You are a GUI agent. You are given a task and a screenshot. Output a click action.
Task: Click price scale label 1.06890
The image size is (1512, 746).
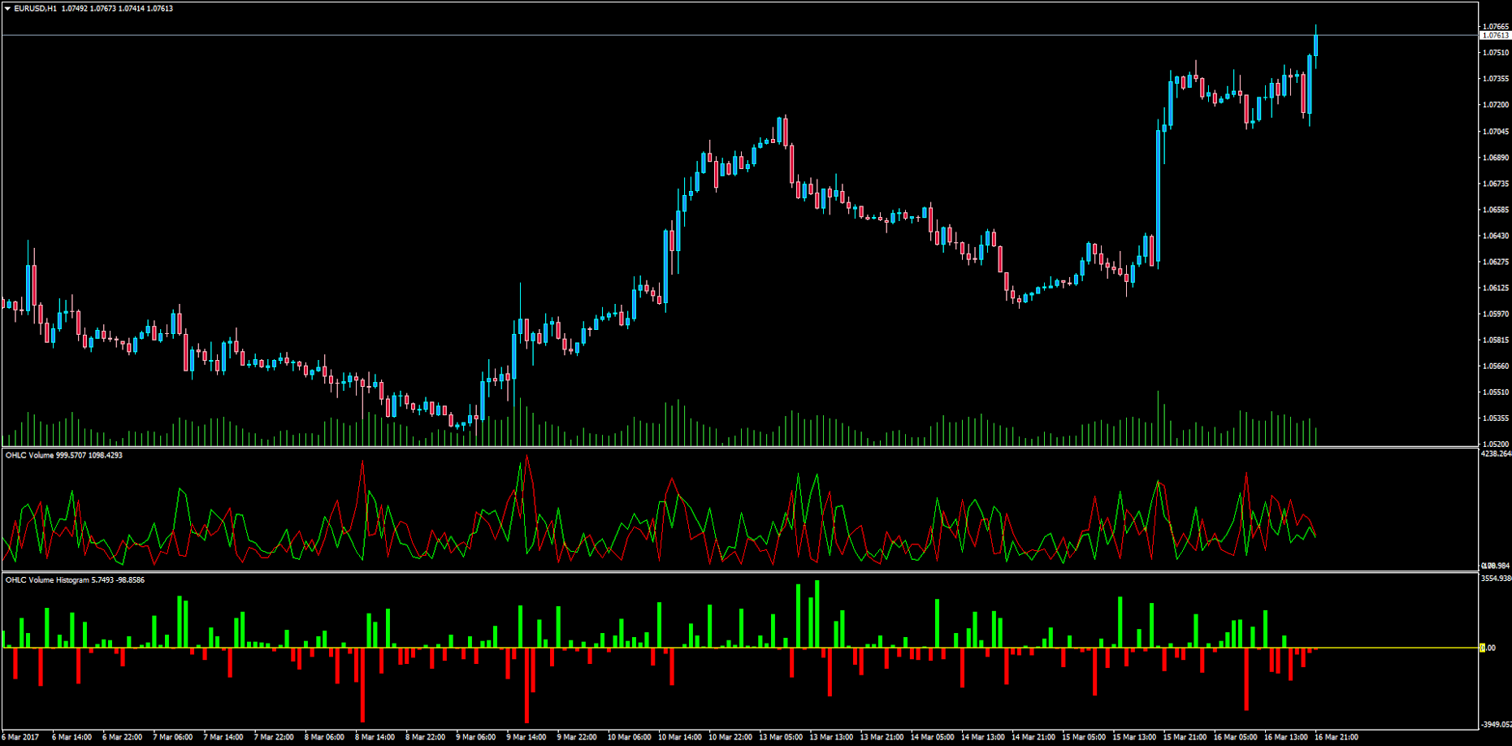[1496, 158]
